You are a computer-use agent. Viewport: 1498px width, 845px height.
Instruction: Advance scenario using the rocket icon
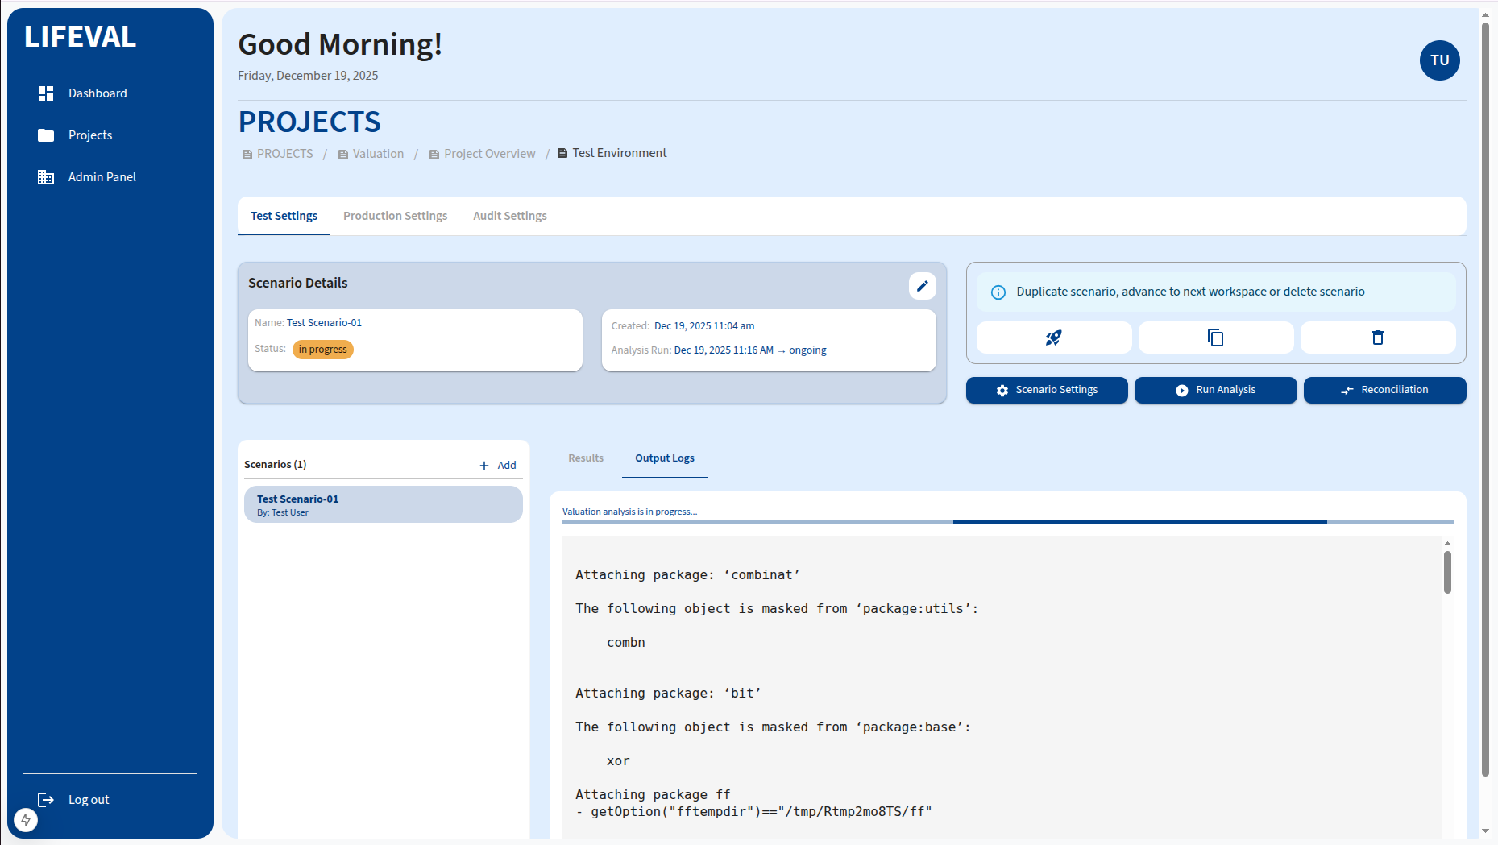point(1054,338)
